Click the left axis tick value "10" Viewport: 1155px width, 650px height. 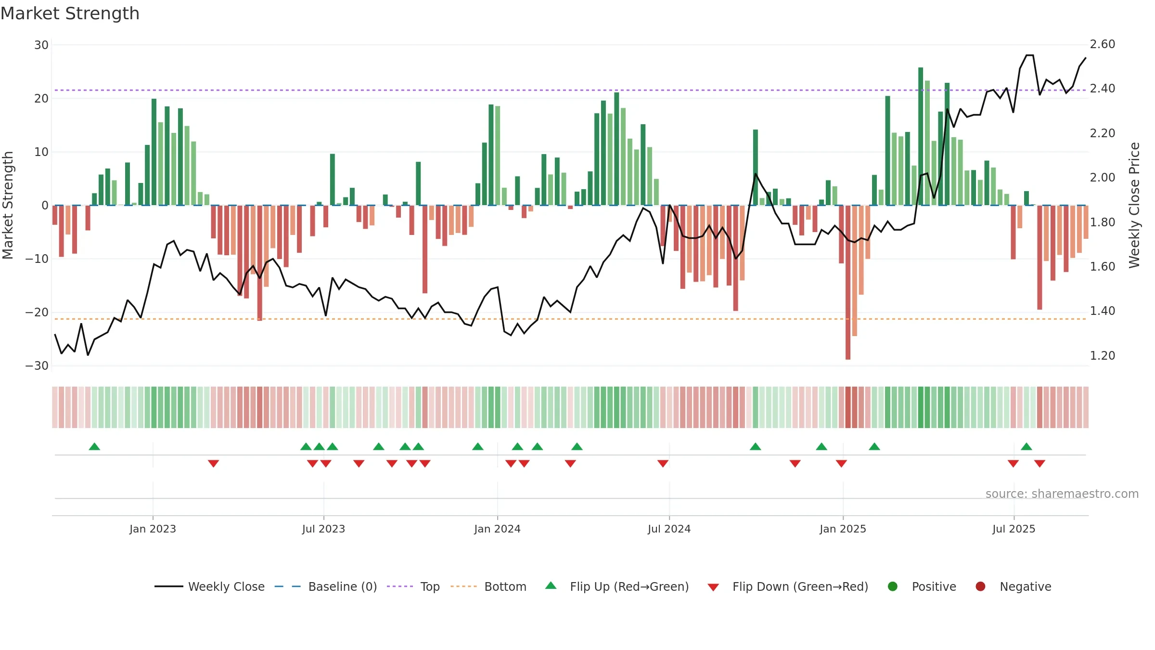click(x=41, y=152)
